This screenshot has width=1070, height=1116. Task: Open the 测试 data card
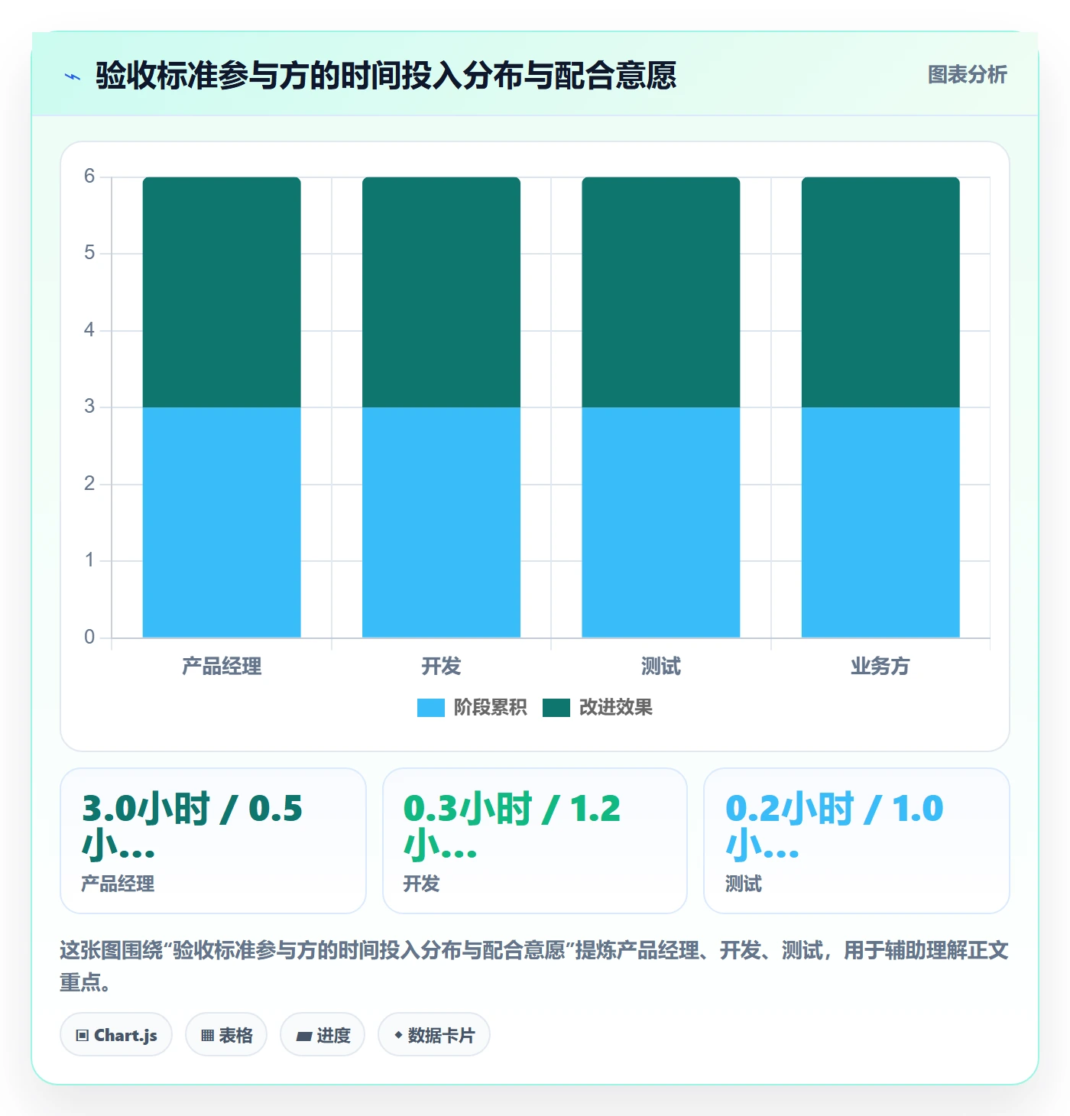tap(857, 841)
